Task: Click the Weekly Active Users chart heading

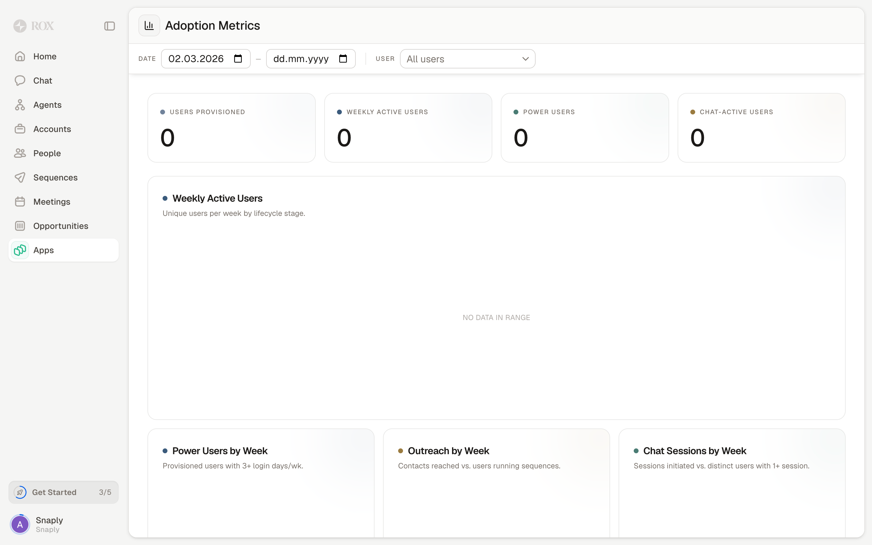Action: [x=217, y=198]
